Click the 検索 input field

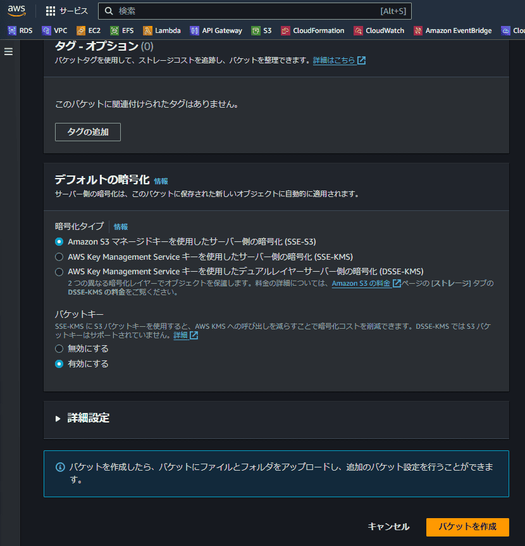tap(255, 11)
